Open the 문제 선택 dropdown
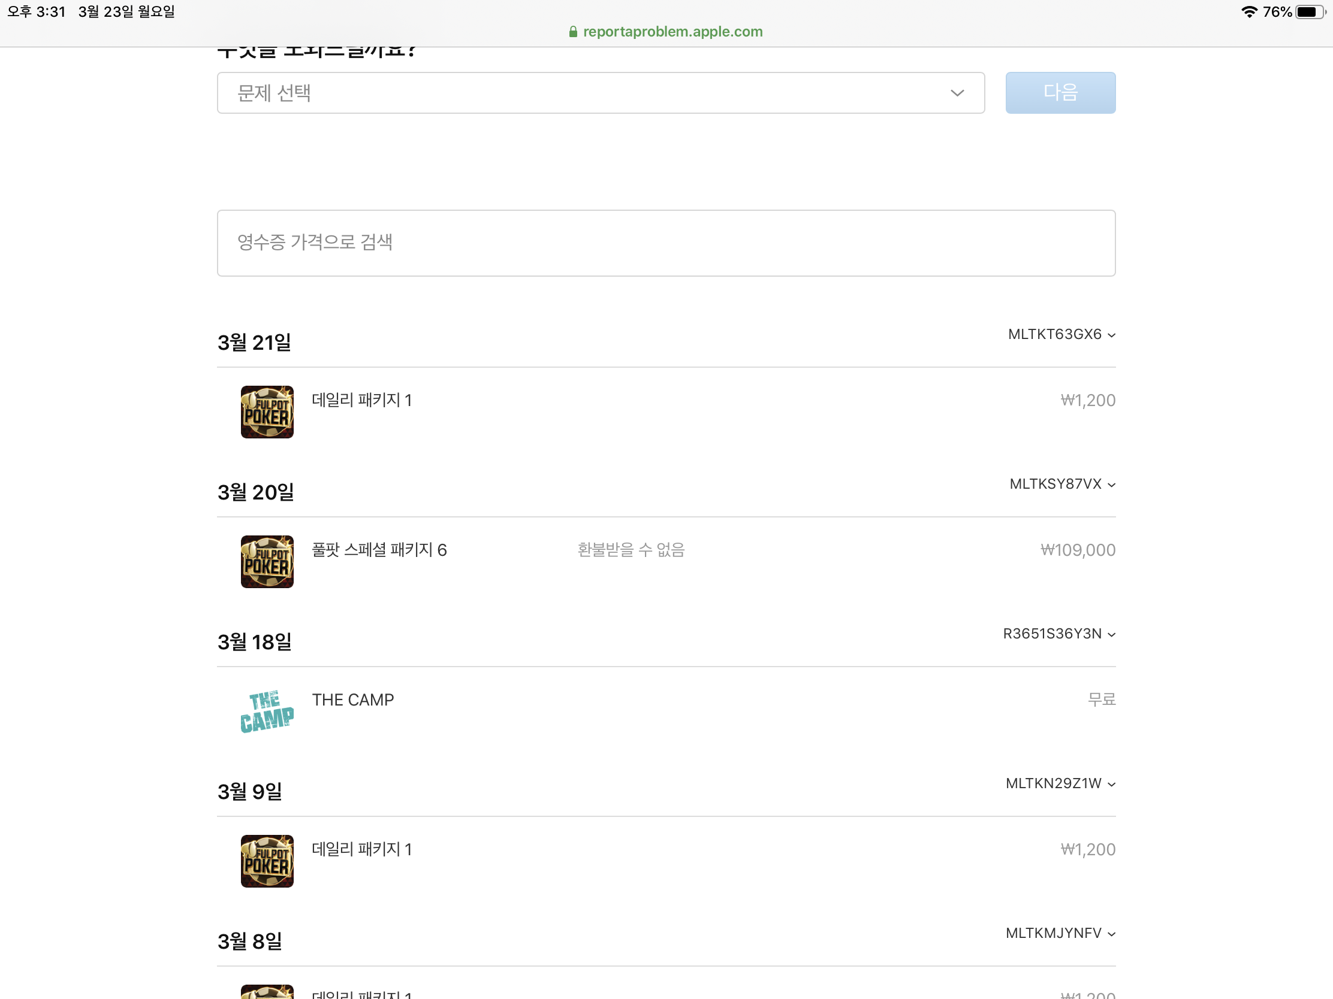This screenshot has width=1333, height=999. (600, 93)
